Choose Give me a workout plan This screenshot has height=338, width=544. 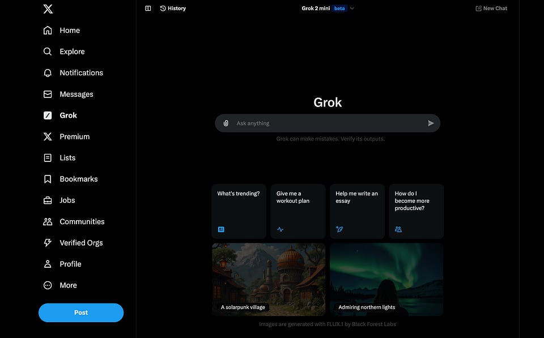297,211
